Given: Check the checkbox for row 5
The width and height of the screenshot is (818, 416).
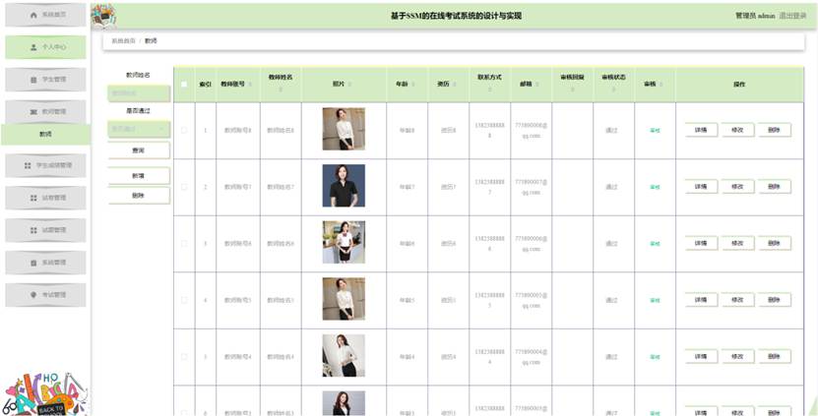Looking at the screenshot, I should click(x=184, y=357).
